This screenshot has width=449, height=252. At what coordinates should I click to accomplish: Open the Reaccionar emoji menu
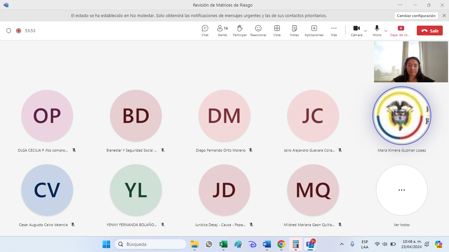(258, 31)
